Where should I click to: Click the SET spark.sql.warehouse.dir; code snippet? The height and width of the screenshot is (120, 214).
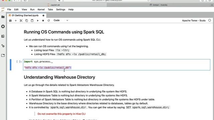(147, 107)
